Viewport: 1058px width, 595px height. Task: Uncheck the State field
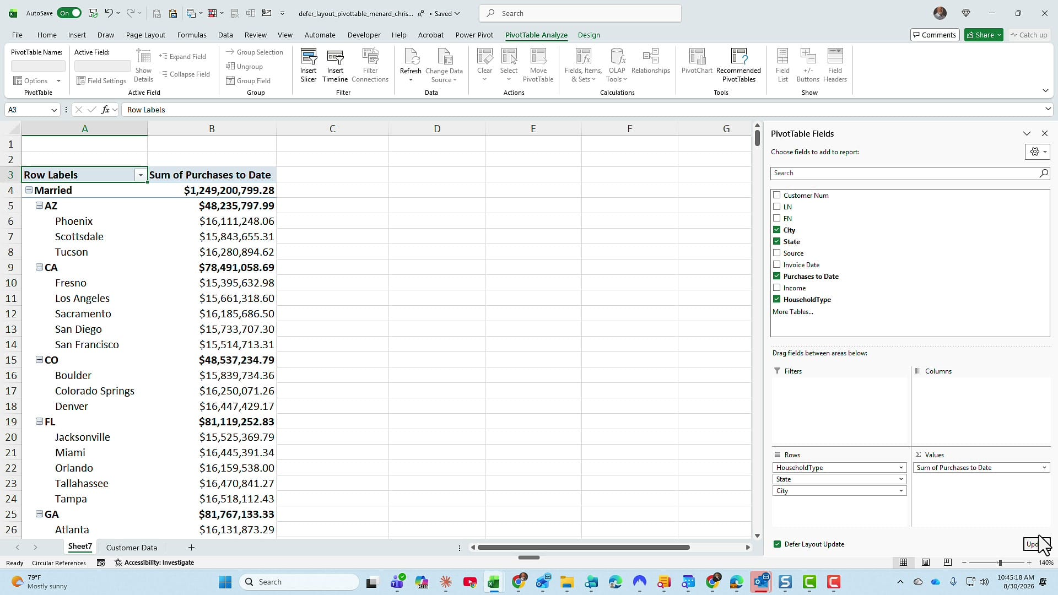click(x=776, y=241)
